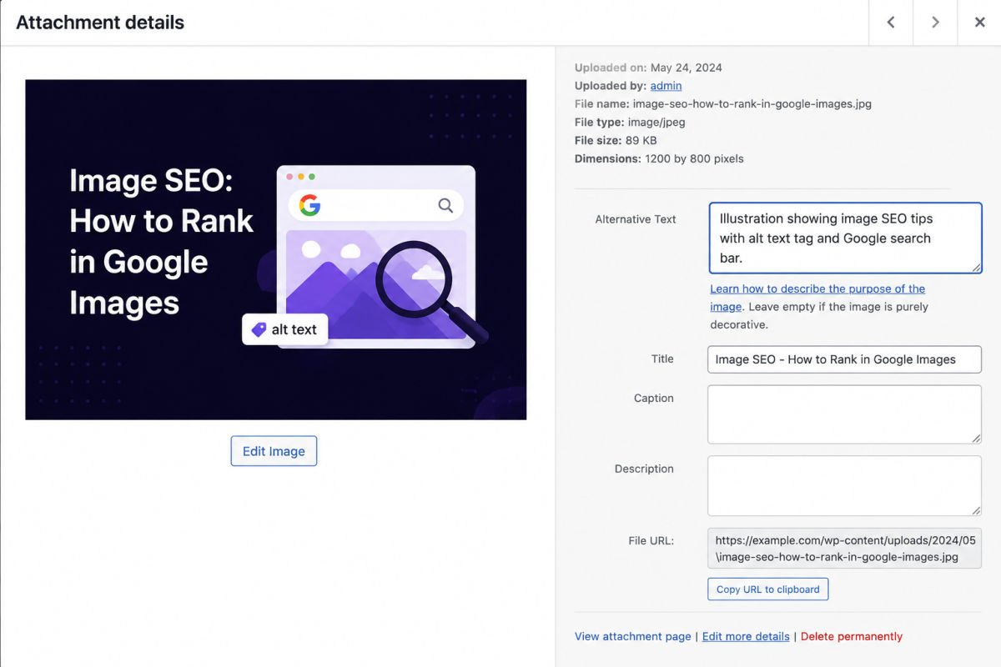Click the Caption label
1001x667 pixels.
pos(654,399)
